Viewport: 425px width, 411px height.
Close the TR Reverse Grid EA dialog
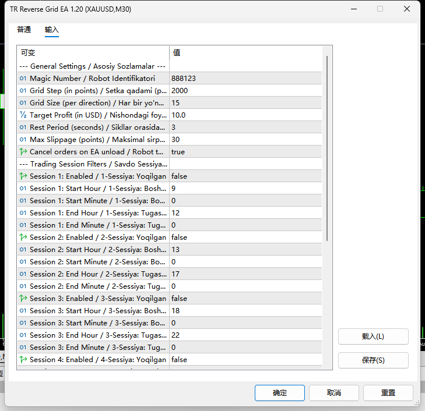[406, 9]
